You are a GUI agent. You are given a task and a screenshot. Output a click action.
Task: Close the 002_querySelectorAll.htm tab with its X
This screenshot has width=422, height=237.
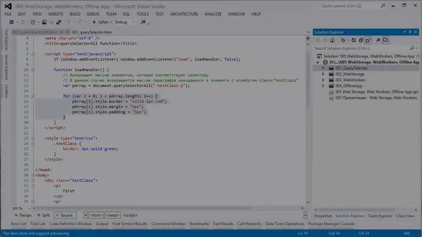67,32
